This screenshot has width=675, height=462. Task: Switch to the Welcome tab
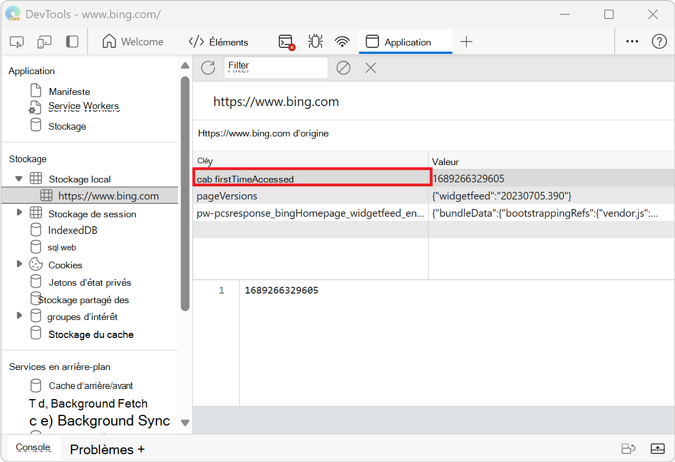click(x=133, y=41)
